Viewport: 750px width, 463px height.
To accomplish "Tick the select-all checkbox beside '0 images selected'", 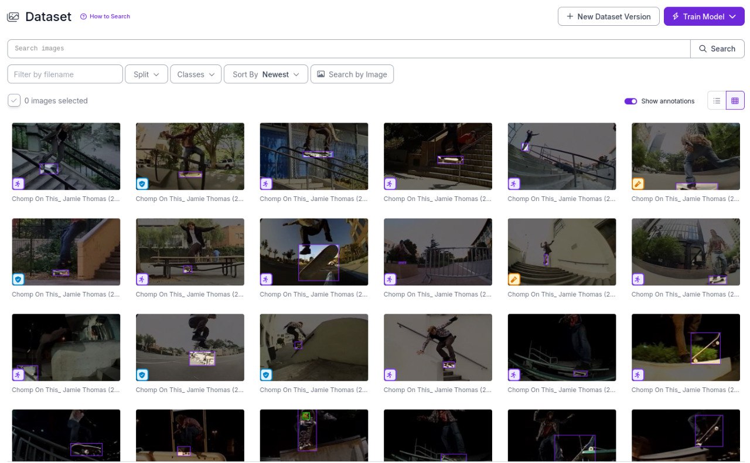I will point(14,100).
